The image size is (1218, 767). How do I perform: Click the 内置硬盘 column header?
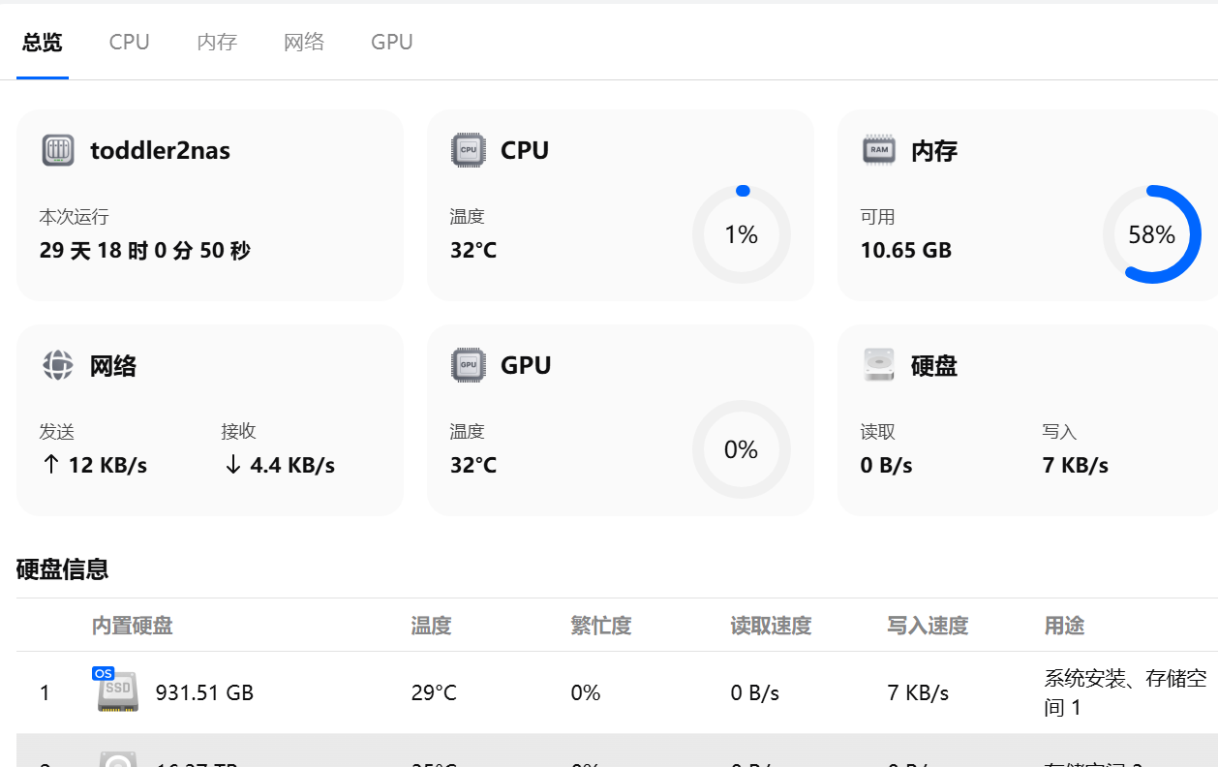pos(133,626)
